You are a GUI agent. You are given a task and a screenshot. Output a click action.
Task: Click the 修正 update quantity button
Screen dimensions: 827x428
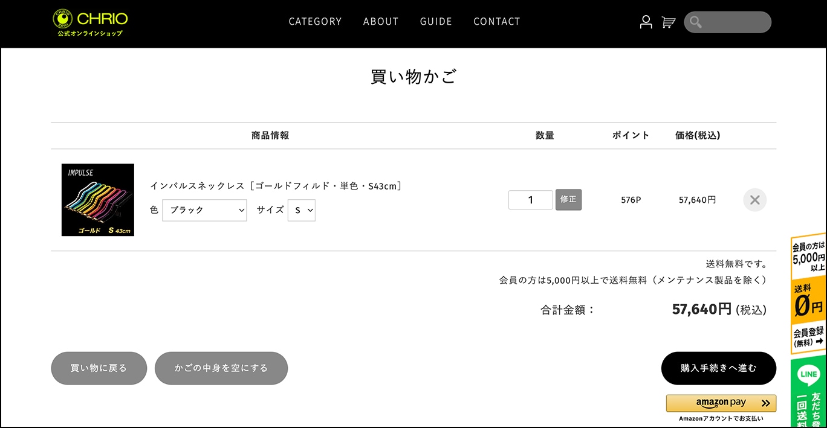coord(568,199)
